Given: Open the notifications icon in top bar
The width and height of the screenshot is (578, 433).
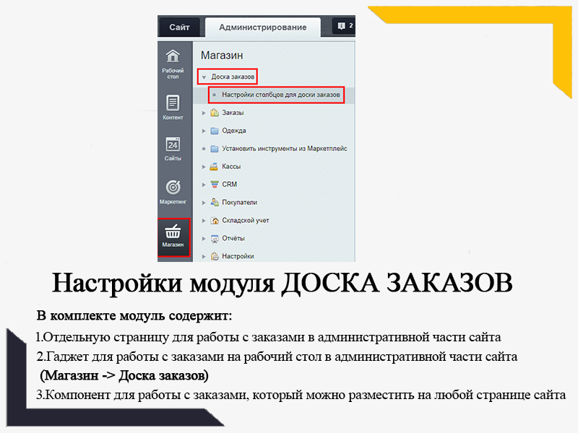Looking at the screenshot, I should point(342,26).
